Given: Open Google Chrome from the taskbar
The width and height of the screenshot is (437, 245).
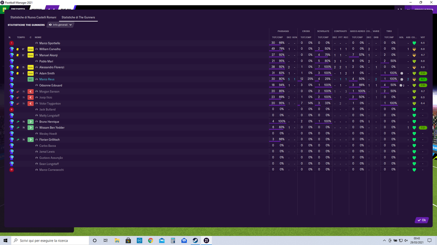Looking at the screenshot, I should (151, 241).
